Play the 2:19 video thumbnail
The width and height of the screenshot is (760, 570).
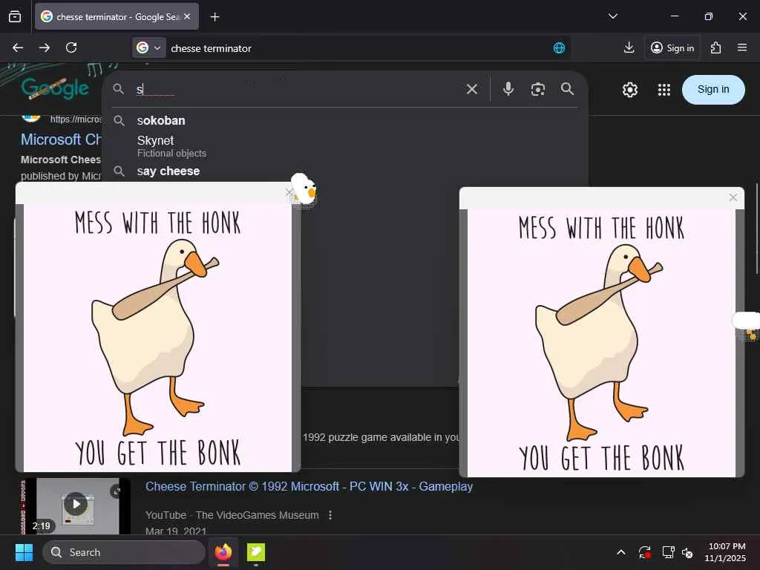[x=76, y=505]
